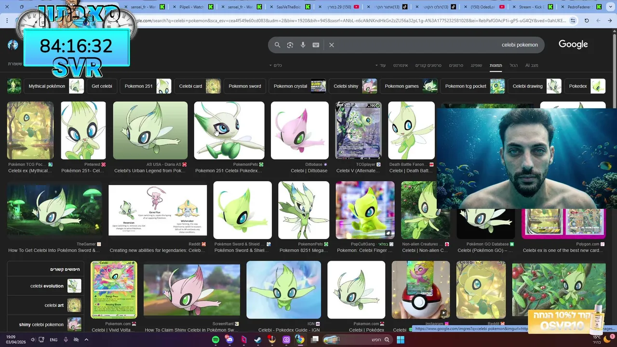Open the PopCultGang Celebi finger puppet image
This screenshot has width=617, height=347.
(x=365, y=210)
